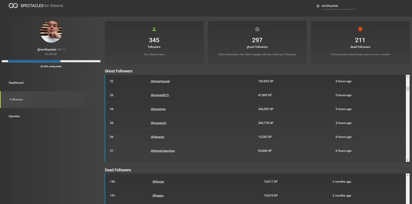The width and height of the screenshot is (412, 204).
Task: Open @meins0815 profile link
Action: [160, 95]
